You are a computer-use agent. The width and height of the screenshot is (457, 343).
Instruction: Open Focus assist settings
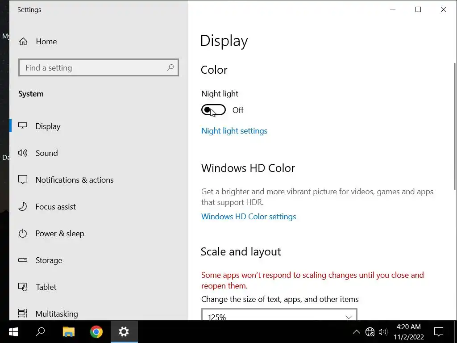(x=99, y=206)
